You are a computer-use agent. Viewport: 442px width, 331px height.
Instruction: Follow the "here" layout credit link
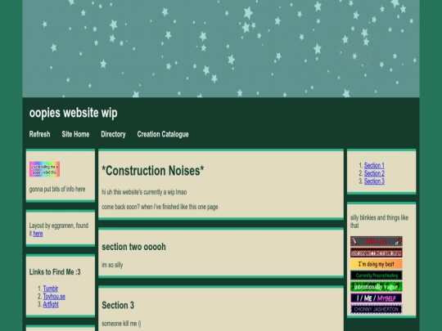tap(38, 234)
